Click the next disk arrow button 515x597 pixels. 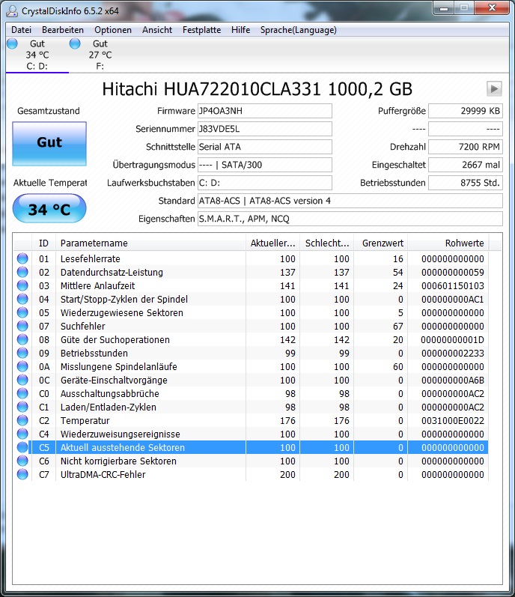(494, 89)
